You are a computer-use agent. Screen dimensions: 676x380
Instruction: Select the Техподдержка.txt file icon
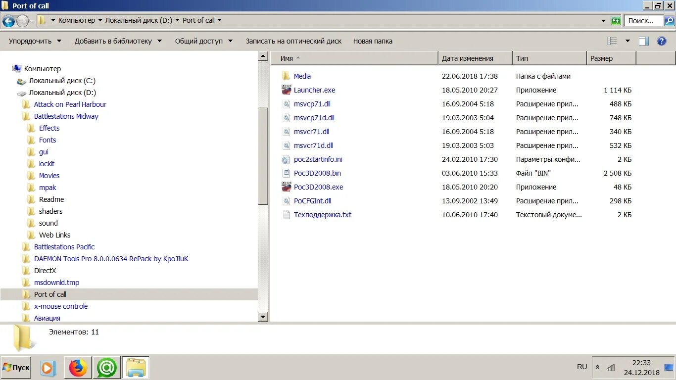coord(286,215)
